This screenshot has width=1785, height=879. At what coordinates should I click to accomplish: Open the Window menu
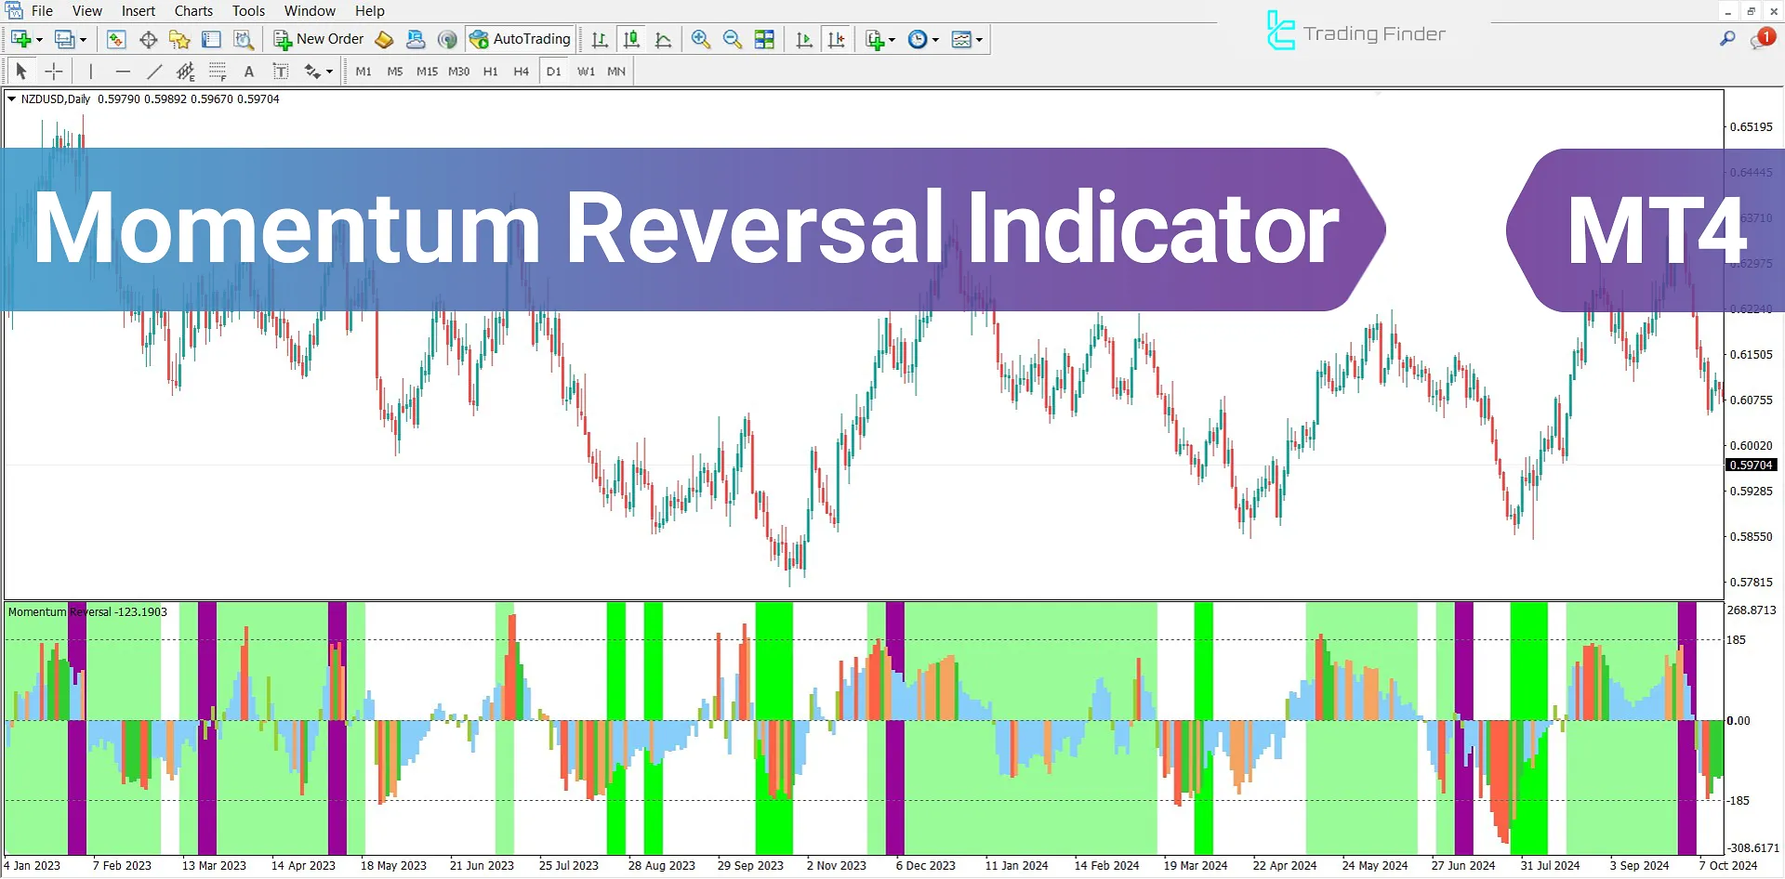310,11
